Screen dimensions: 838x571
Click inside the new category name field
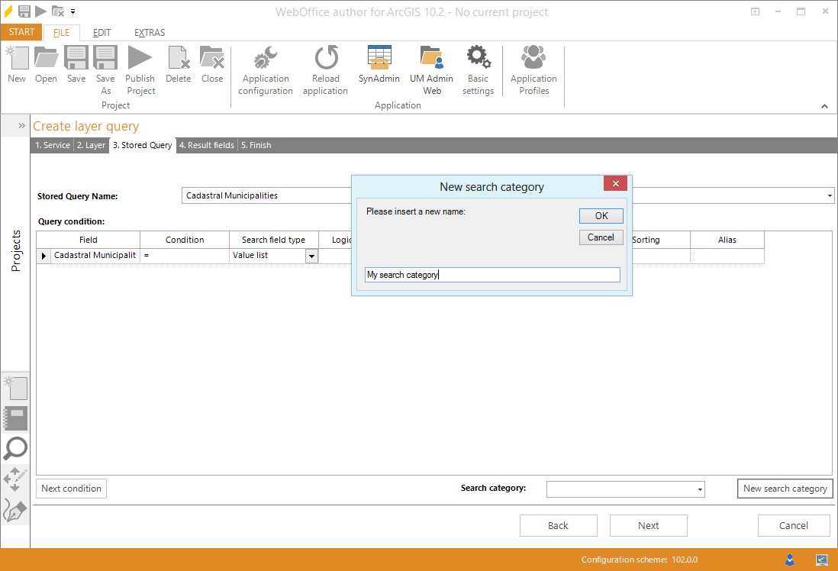click(492, 275)
